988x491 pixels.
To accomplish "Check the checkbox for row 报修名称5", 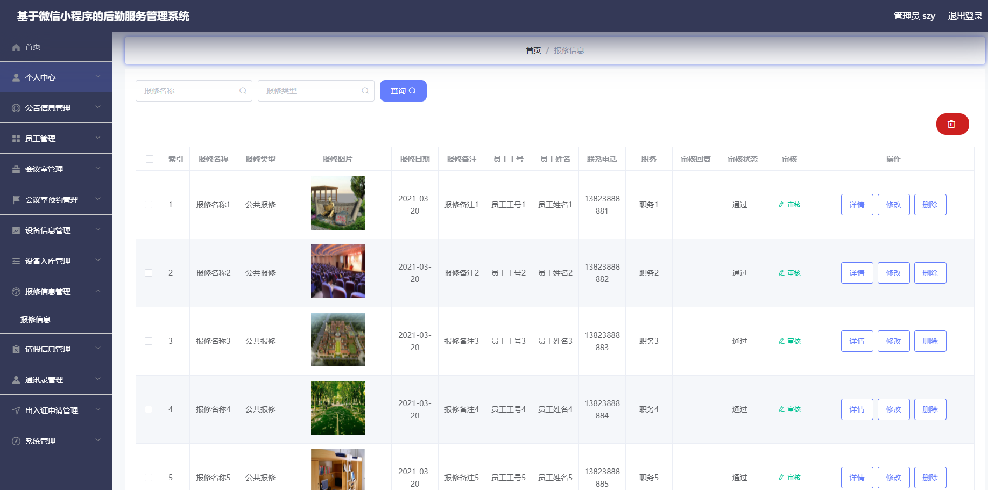I will pyautogui.click(x=149, y=478).
